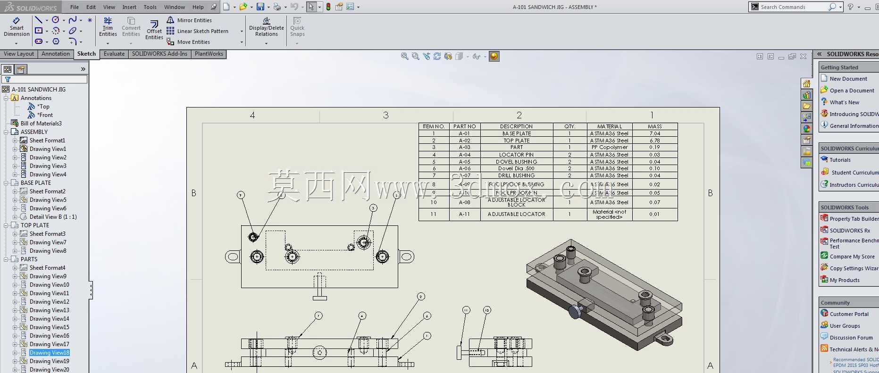This screenshot has width=879, height=373.
Task: Select the Circle sketch tool
Action: [56, 20]
